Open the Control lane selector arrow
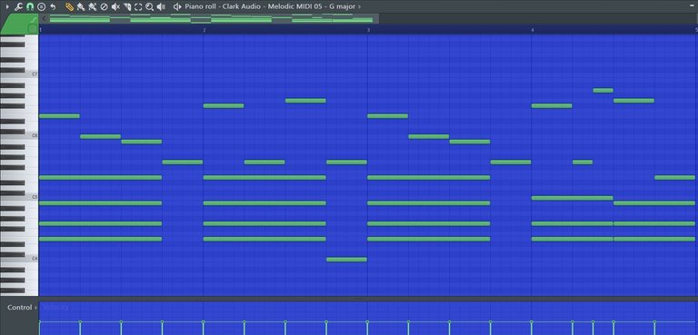This screenshot has height=335, width=698. point(35,308)
